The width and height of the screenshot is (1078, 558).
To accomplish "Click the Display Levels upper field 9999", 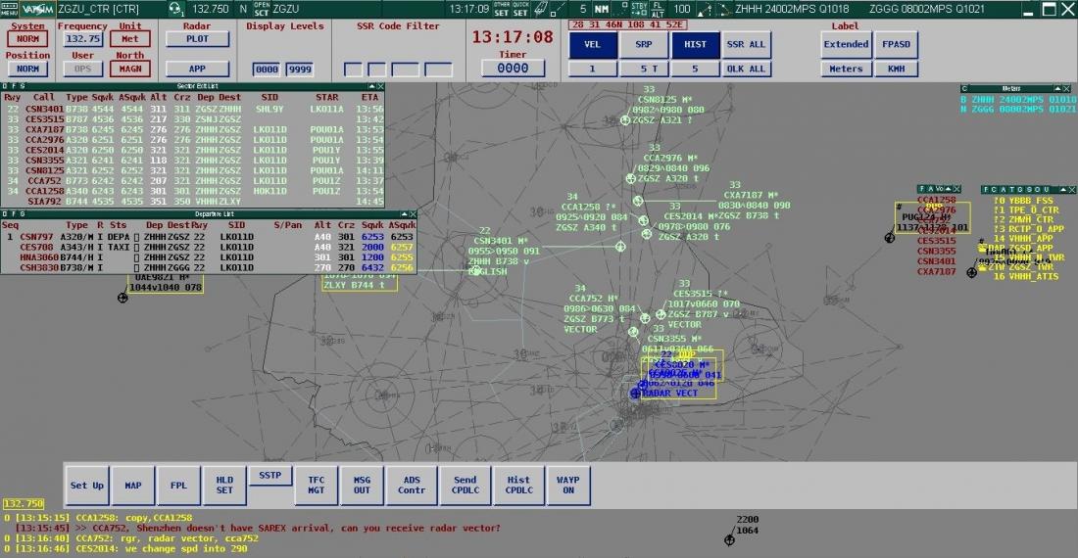I will tap(300, 69).
